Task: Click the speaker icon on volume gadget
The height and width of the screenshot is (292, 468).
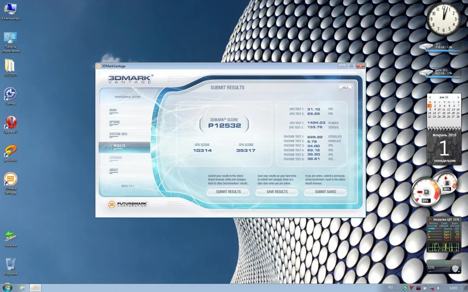Action: point(455,269)
